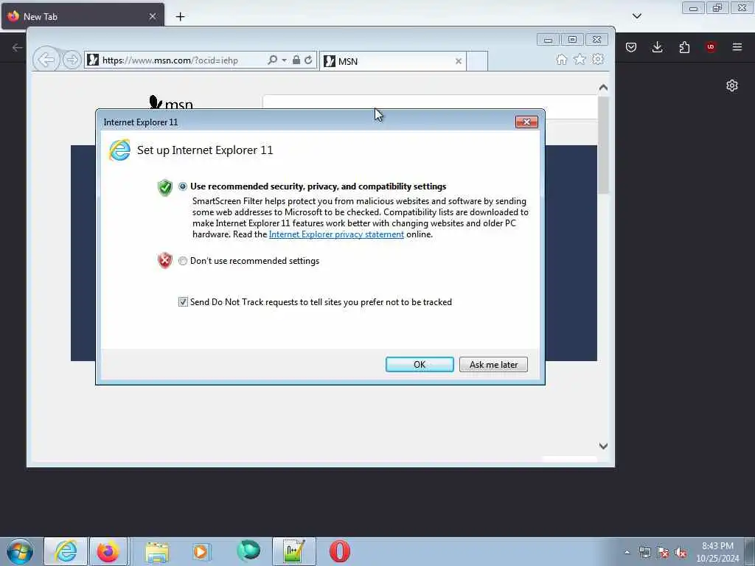This screenshot has width=755, height=566.
Task: Show hidden system tray icons arrow
Action: (x=627, y=553)
